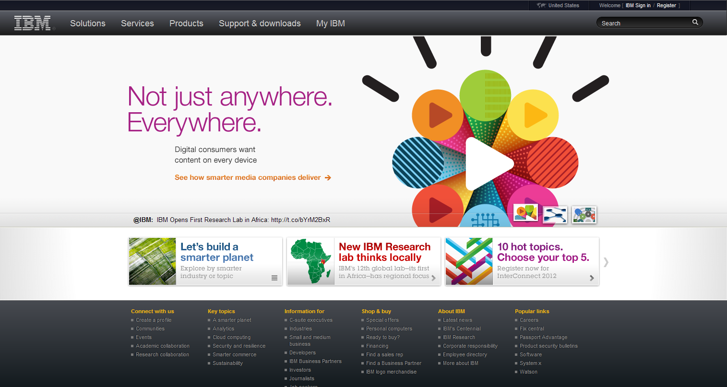
Task: Click the green field image on smarter planet card
Action: coord(153,261)
